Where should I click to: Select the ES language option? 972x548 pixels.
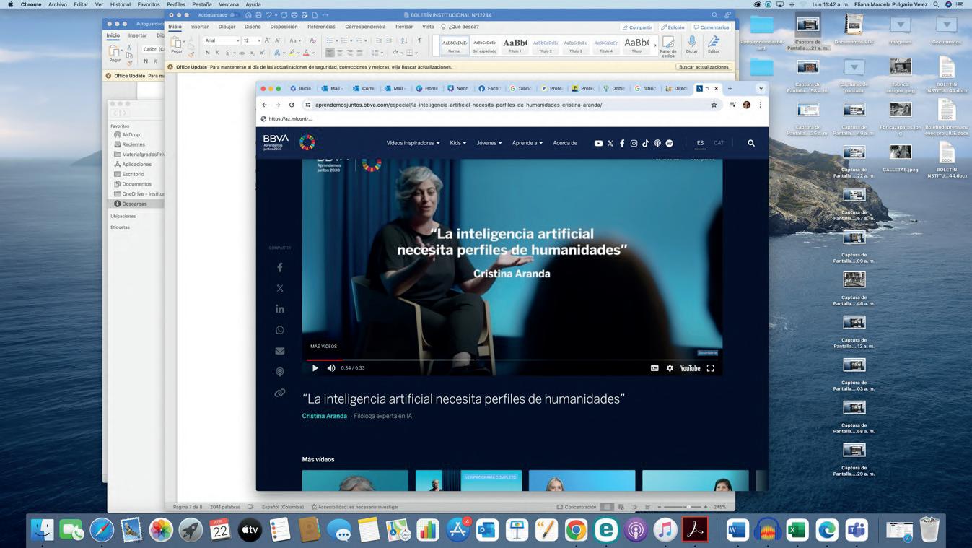pyautogui.click(x=700, y=143)
